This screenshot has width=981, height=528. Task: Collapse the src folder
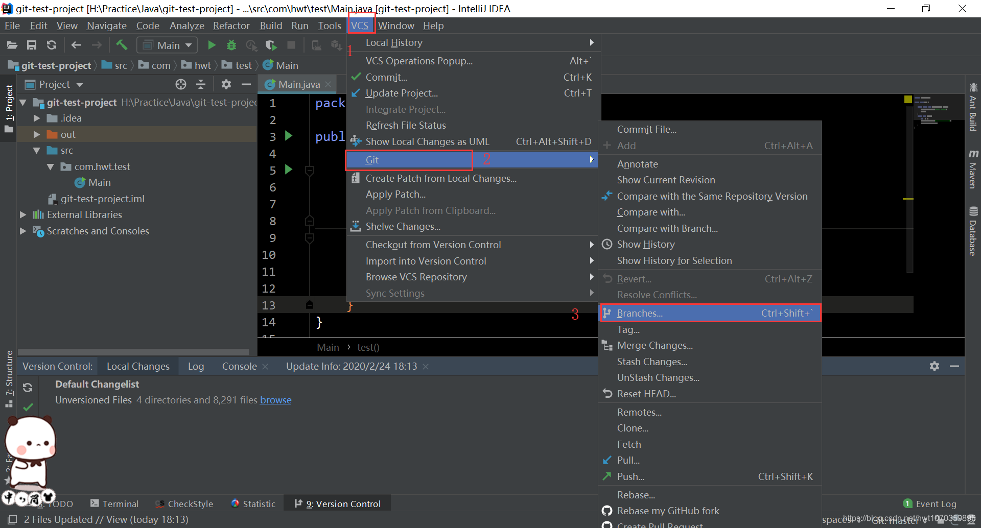click(37, 151)
